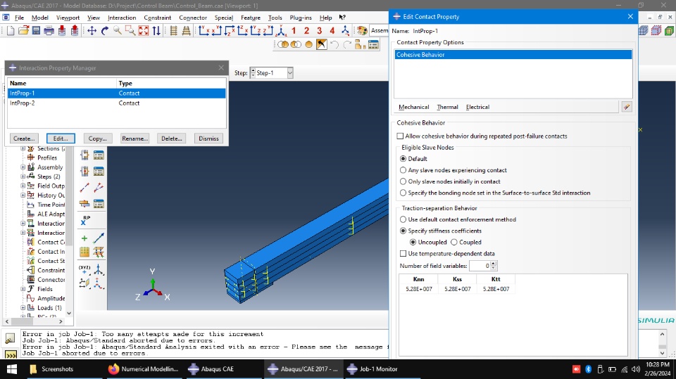The height and width of the screenshot is (379, 676).
Task: Click the Rename... button
Action: (x=135, y=139)
